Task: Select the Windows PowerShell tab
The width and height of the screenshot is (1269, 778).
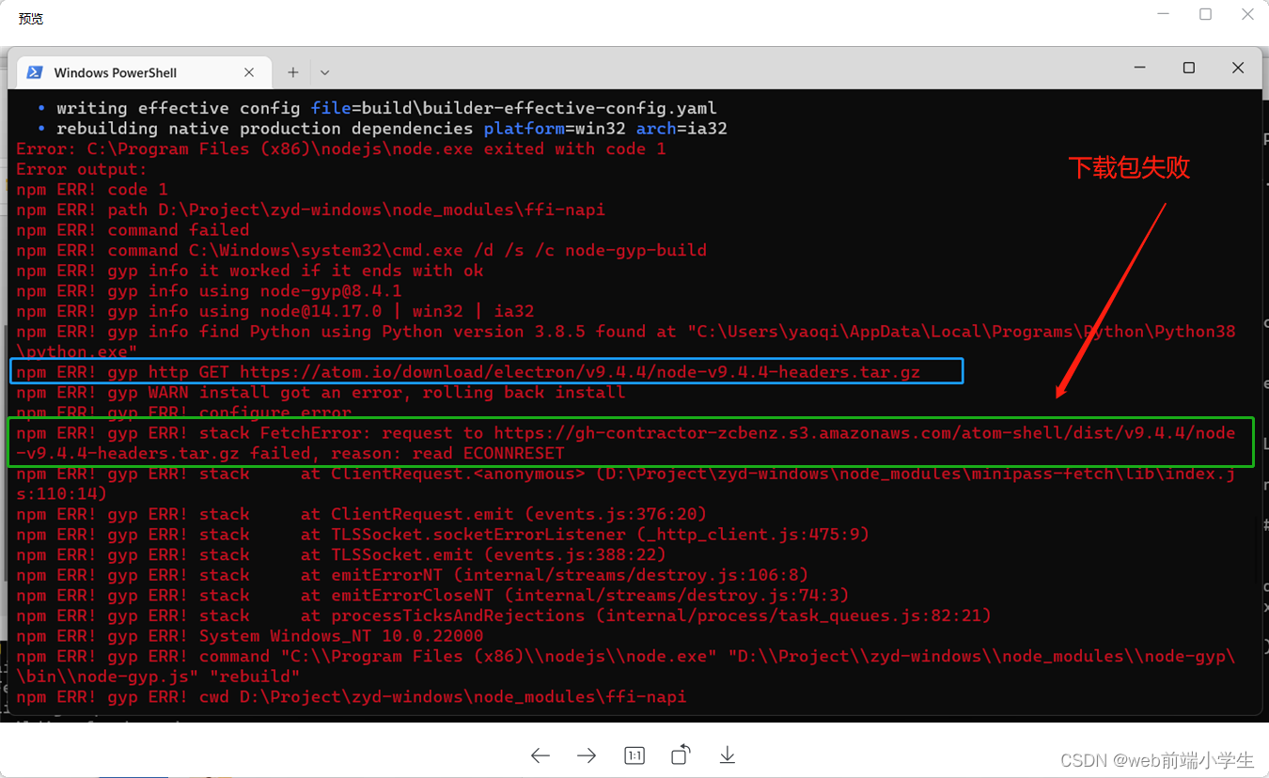Action: click(144, 72)
